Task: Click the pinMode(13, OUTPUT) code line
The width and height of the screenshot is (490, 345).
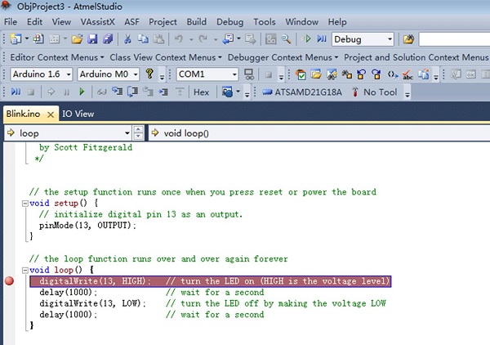Action: pos(88,225)
